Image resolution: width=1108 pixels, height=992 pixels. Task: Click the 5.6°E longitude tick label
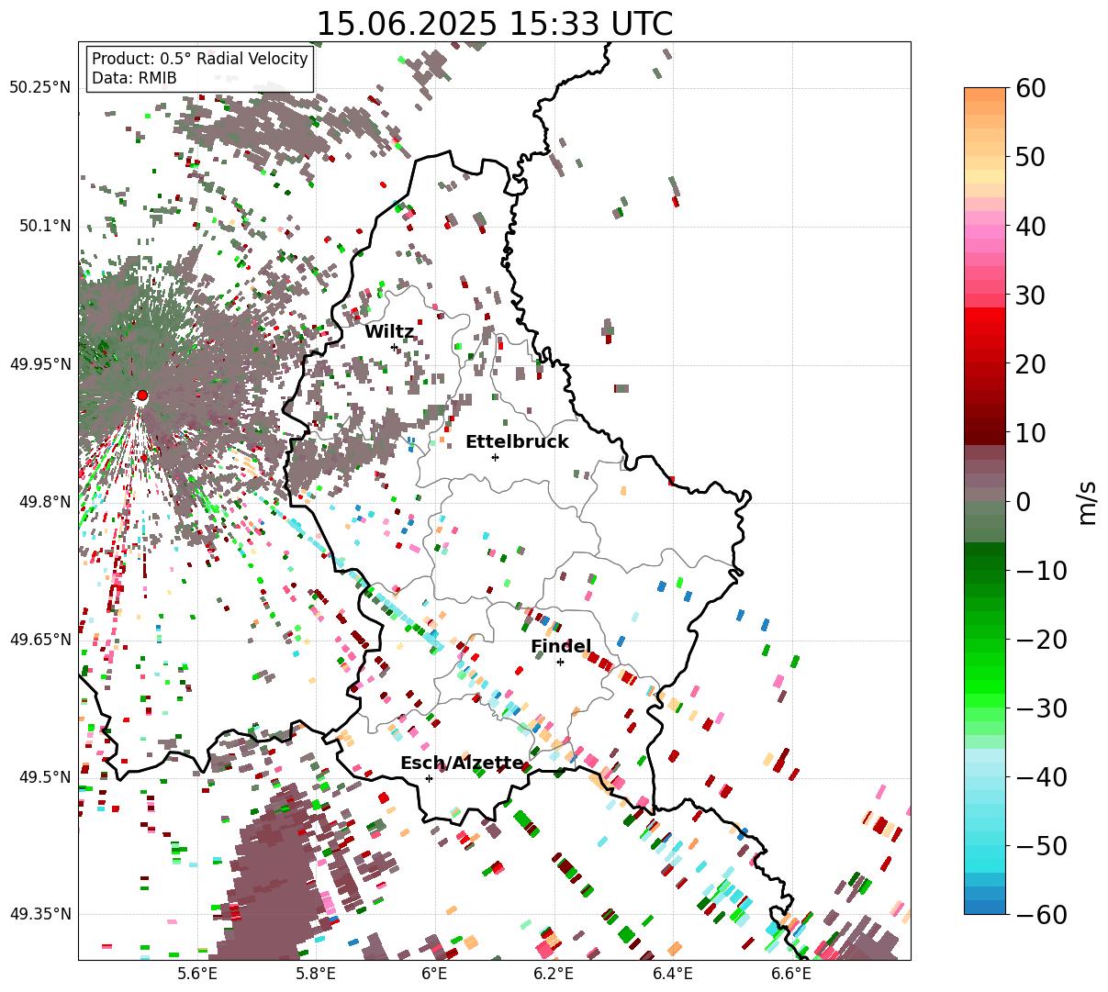pyautogui.click(x=196, y=974)
